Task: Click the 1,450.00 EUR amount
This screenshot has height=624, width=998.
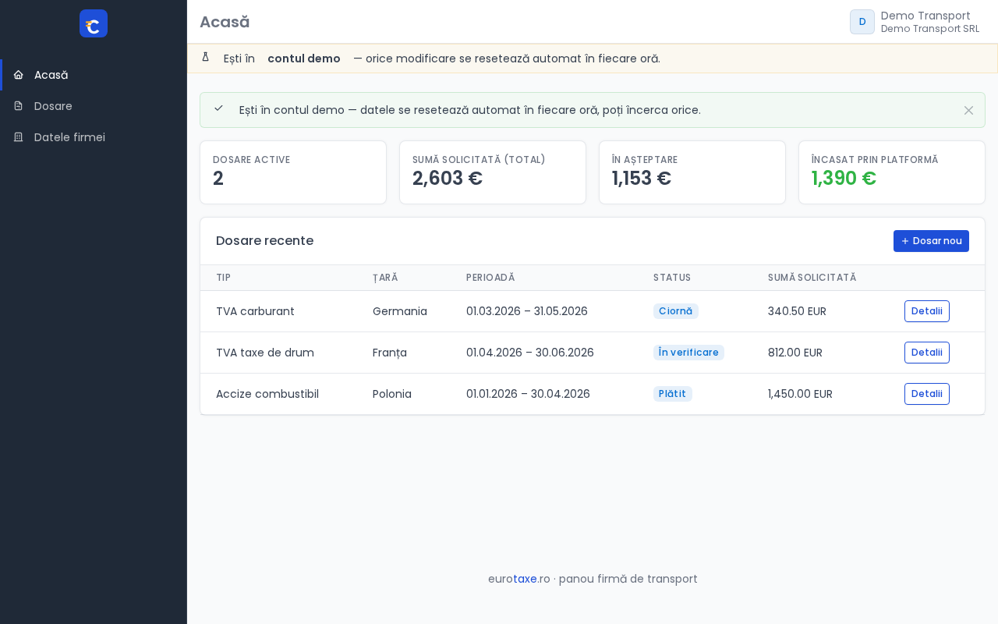Action: click(800, 394)
